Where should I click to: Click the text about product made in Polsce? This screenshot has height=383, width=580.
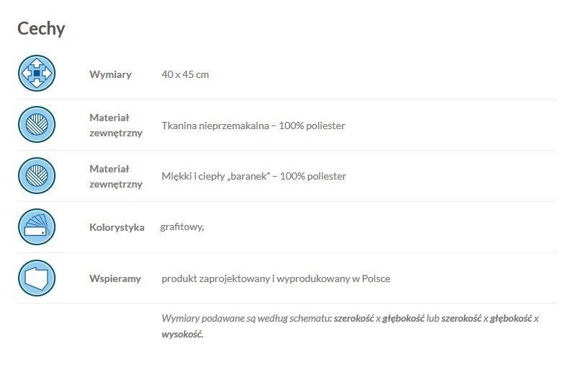click(x=276, y=278)
